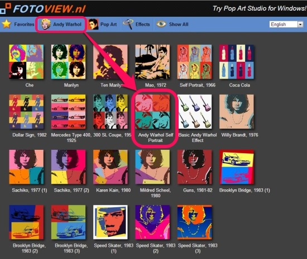Choose the Speed Skater, 1983 (1) thumbnail
The width and height of the screenshot is (307, 259).
click(111, 222)
